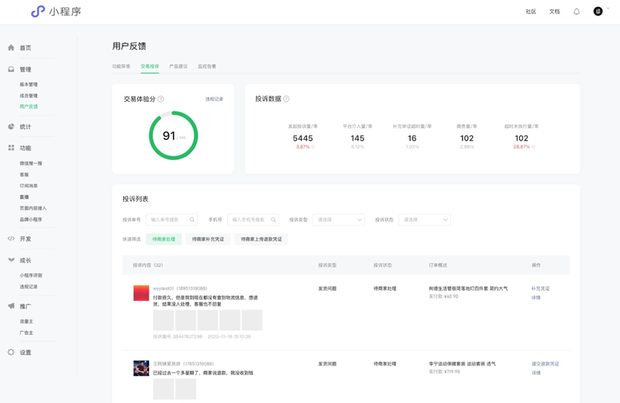Open the notification bell in the header

tap(576, 12)
